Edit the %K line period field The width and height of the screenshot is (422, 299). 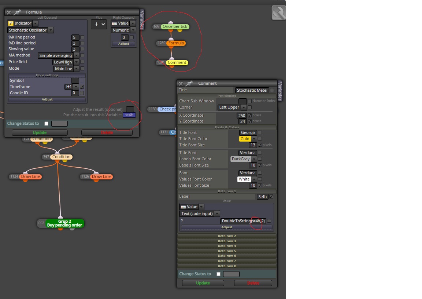click(75, 37)
